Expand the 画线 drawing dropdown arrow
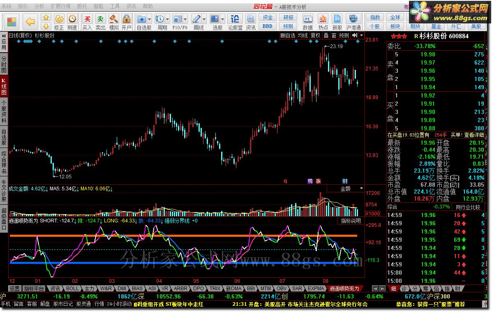 point(204,19)
